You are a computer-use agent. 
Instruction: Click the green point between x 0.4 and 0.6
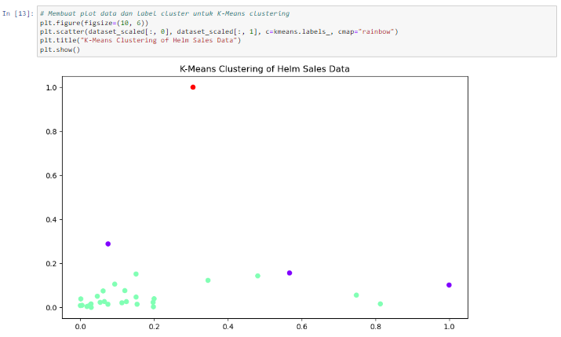tap(257, 276)
